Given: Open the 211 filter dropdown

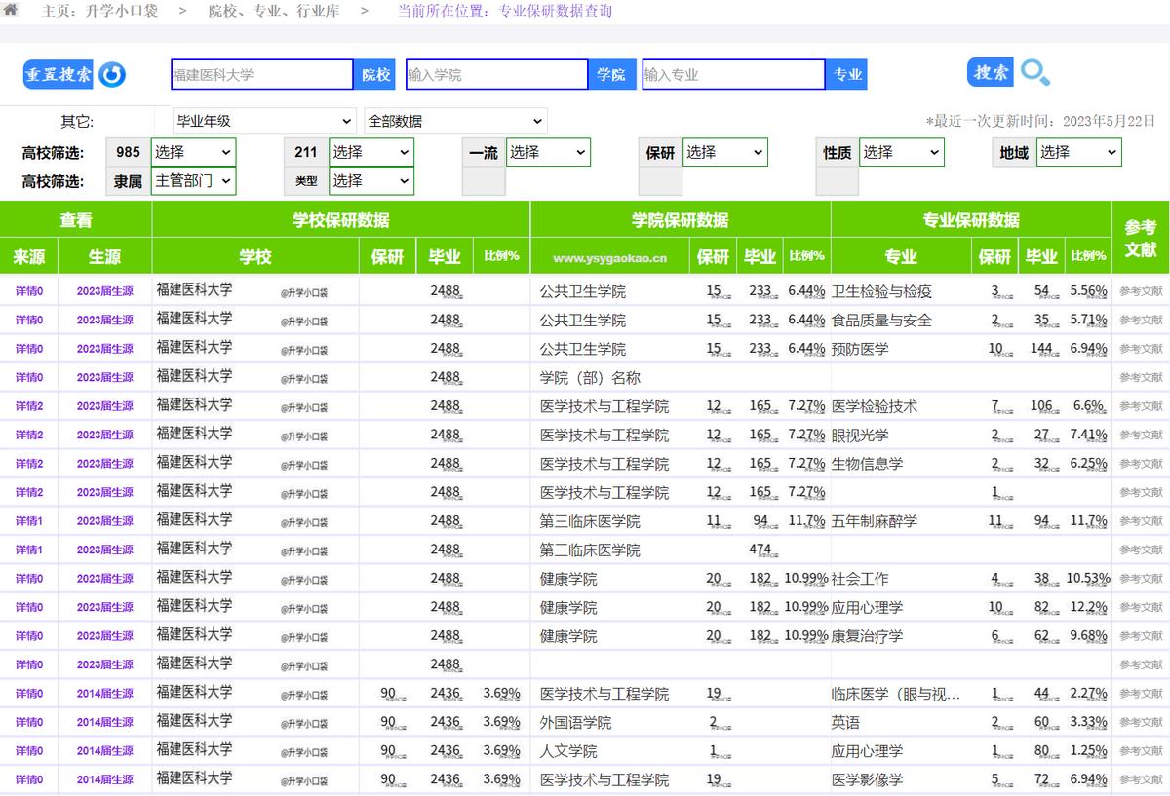Looking at the screenshot, I should [x=370, y=152].
